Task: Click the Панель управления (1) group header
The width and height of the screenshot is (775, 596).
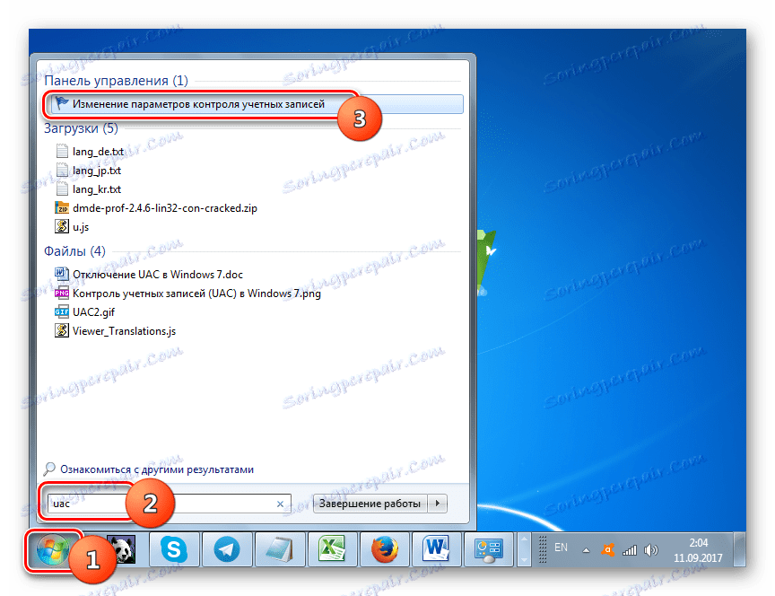Action: [x=116, y=81]
